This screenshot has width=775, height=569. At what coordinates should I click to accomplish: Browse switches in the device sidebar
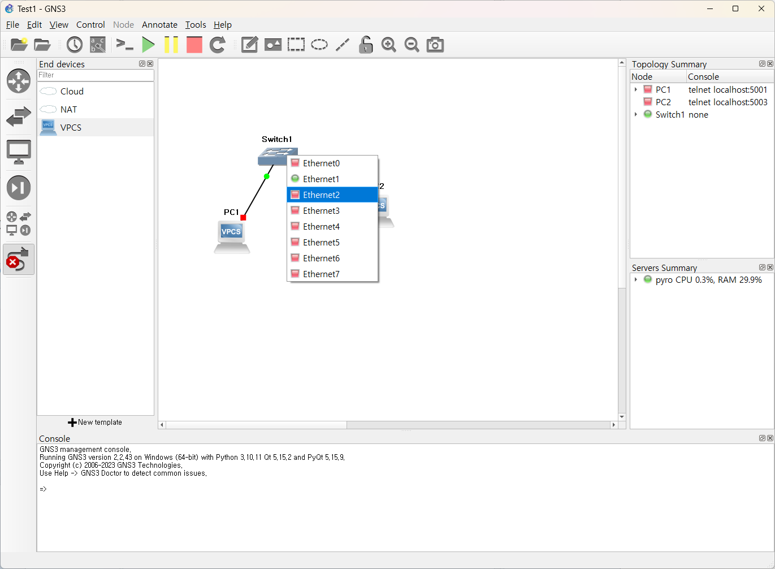19,117
